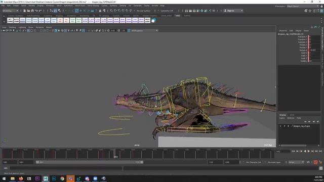This screenshot has height=182, width=324.
Task: Click the Windows Start button
Action: coord(4,178)
